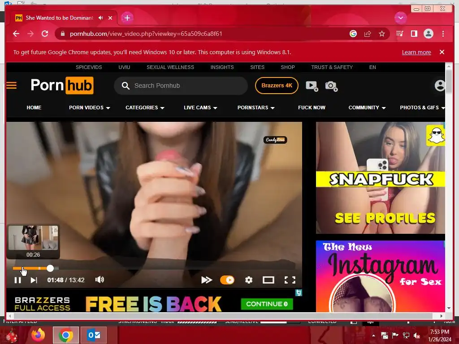Click the browser forward arrow

(x=30, y=34)
